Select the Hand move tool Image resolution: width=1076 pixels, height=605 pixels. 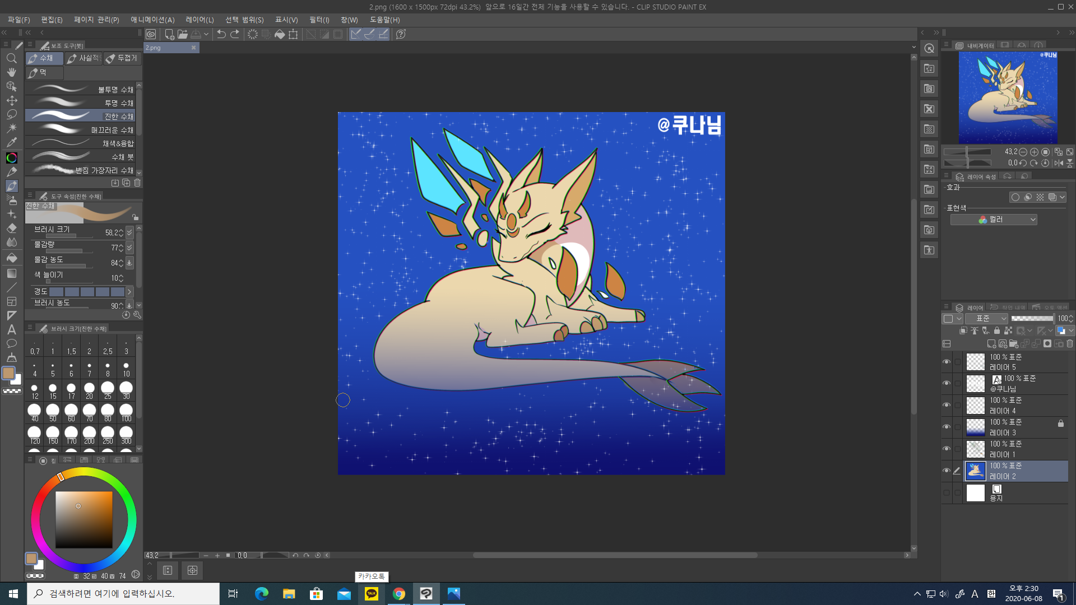tap(11, 72)
